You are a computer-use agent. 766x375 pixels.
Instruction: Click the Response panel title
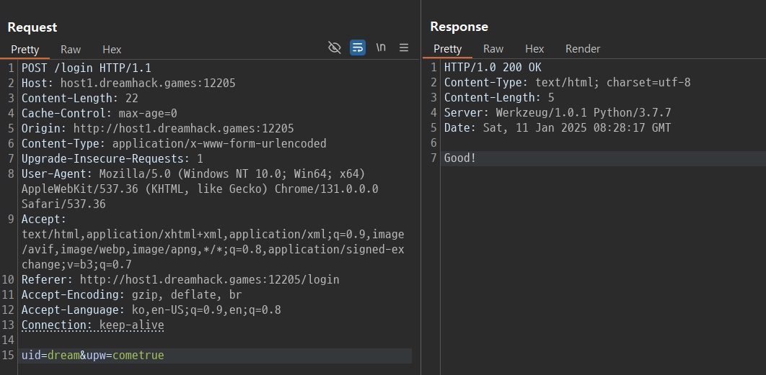coord(459,27)
